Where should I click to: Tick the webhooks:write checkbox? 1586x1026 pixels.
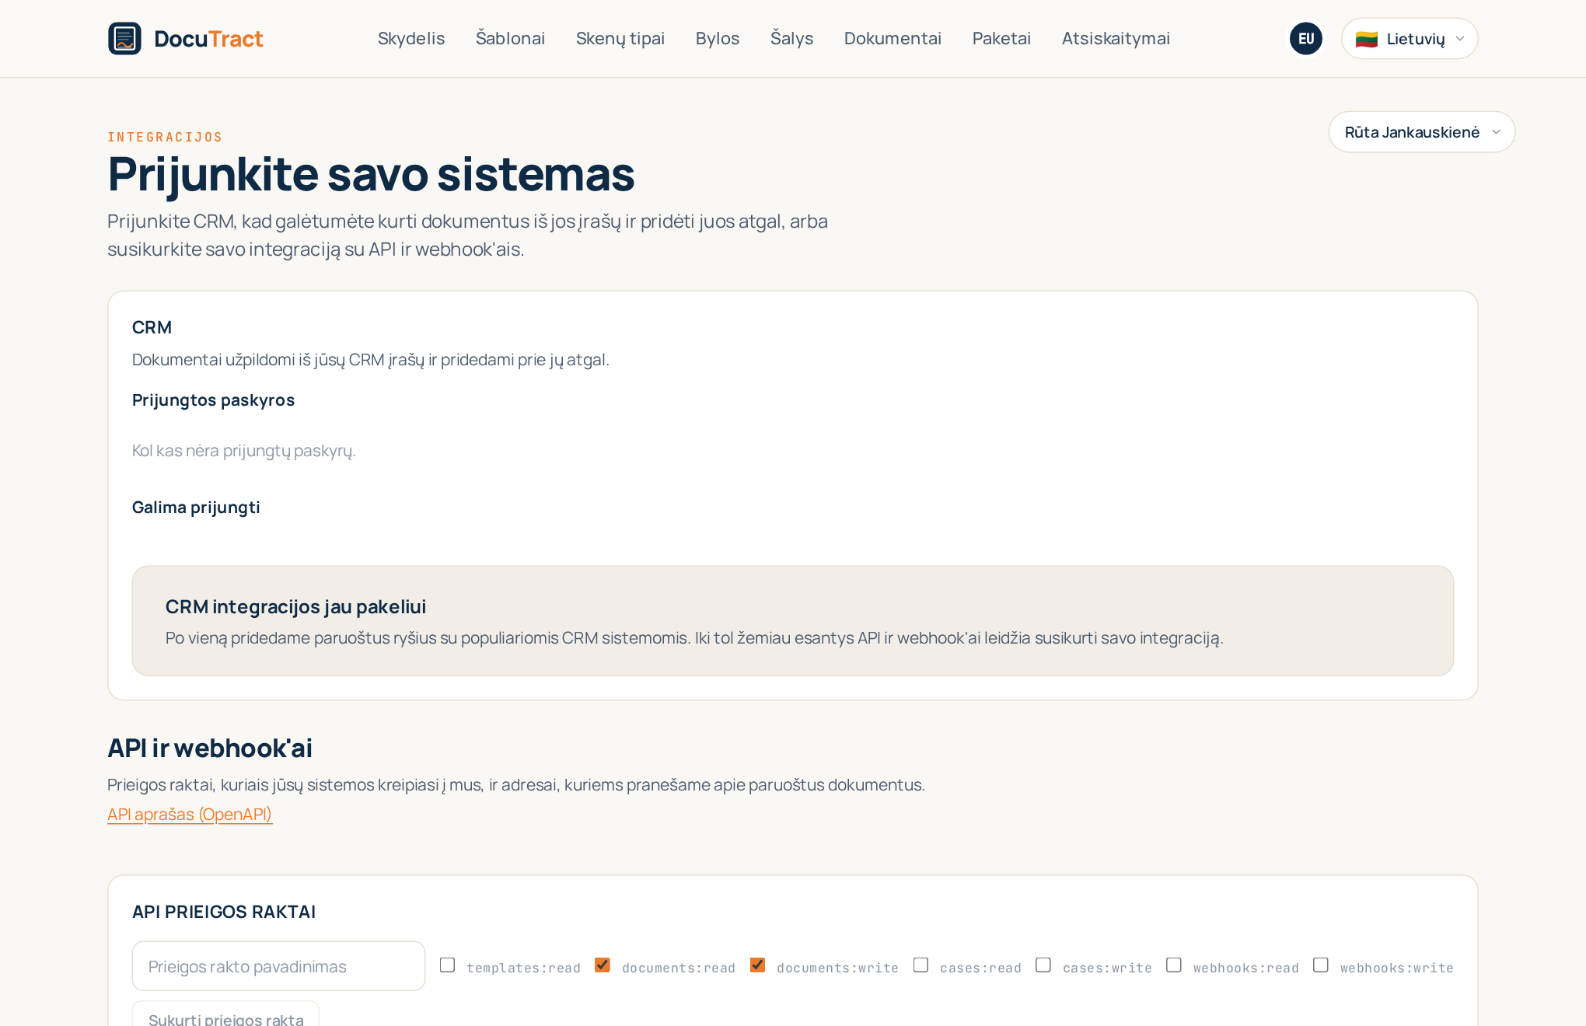tap(1321, 965)
